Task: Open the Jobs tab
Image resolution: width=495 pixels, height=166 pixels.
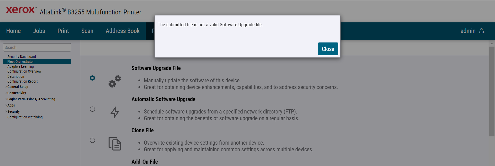Action: click(x=39, y=31)
